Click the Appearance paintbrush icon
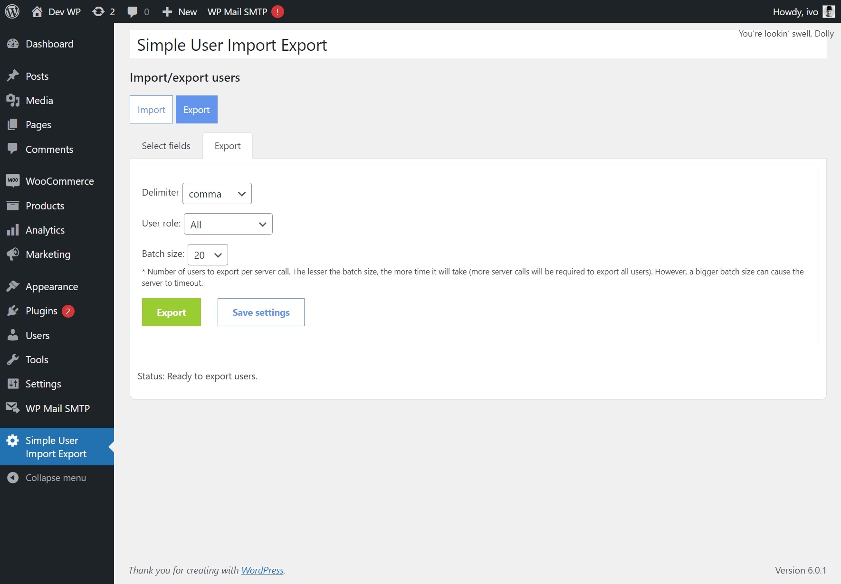Viewport: 841px width, 584px height. [13, 286]
